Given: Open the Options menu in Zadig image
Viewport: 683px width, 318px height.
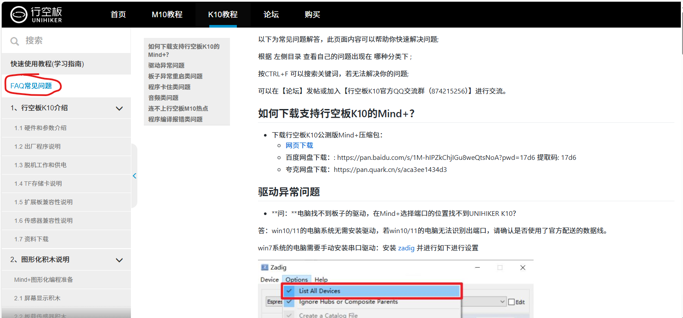Looking at the screenshot, I should (297, 280).
